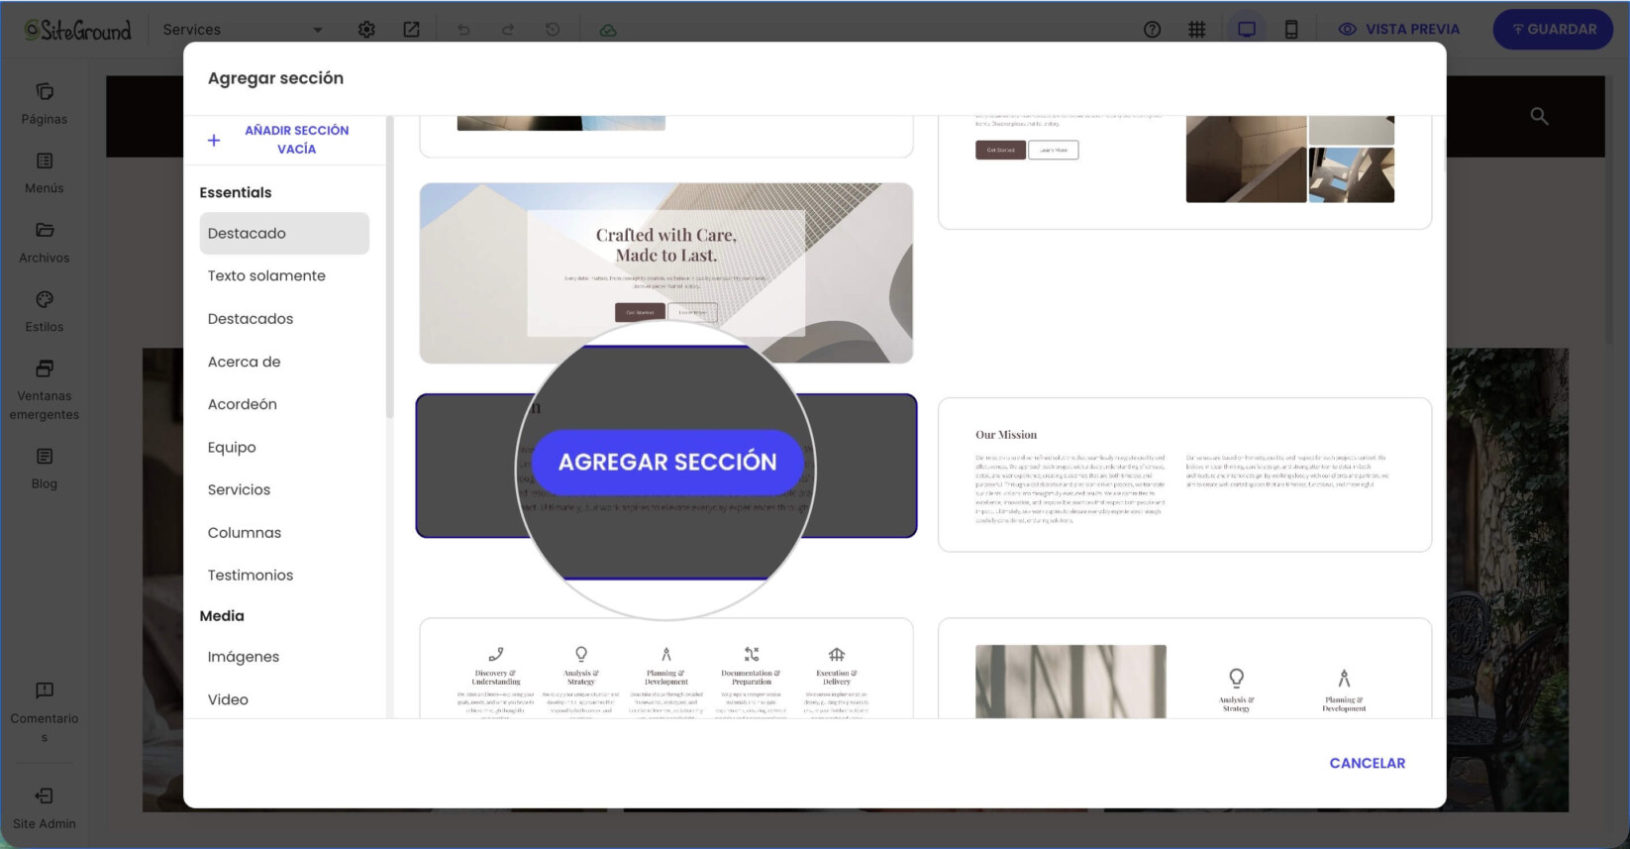Viewport: 1630px width, 849px height.
Task: Select the 'Our Mission' section template
Action: point(1184,475)
